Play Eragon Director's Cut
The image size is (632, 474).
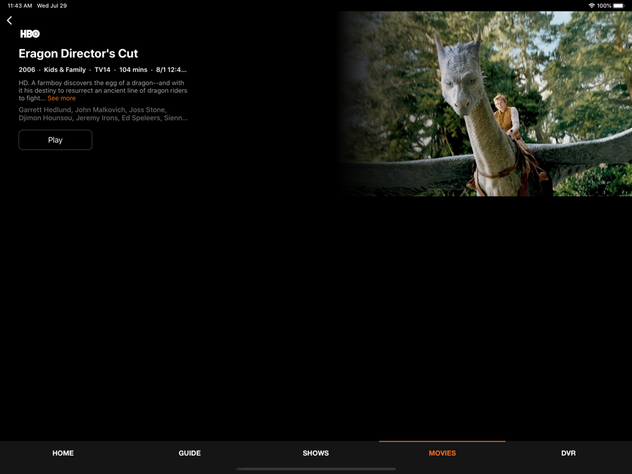click(x=55, y=140)
